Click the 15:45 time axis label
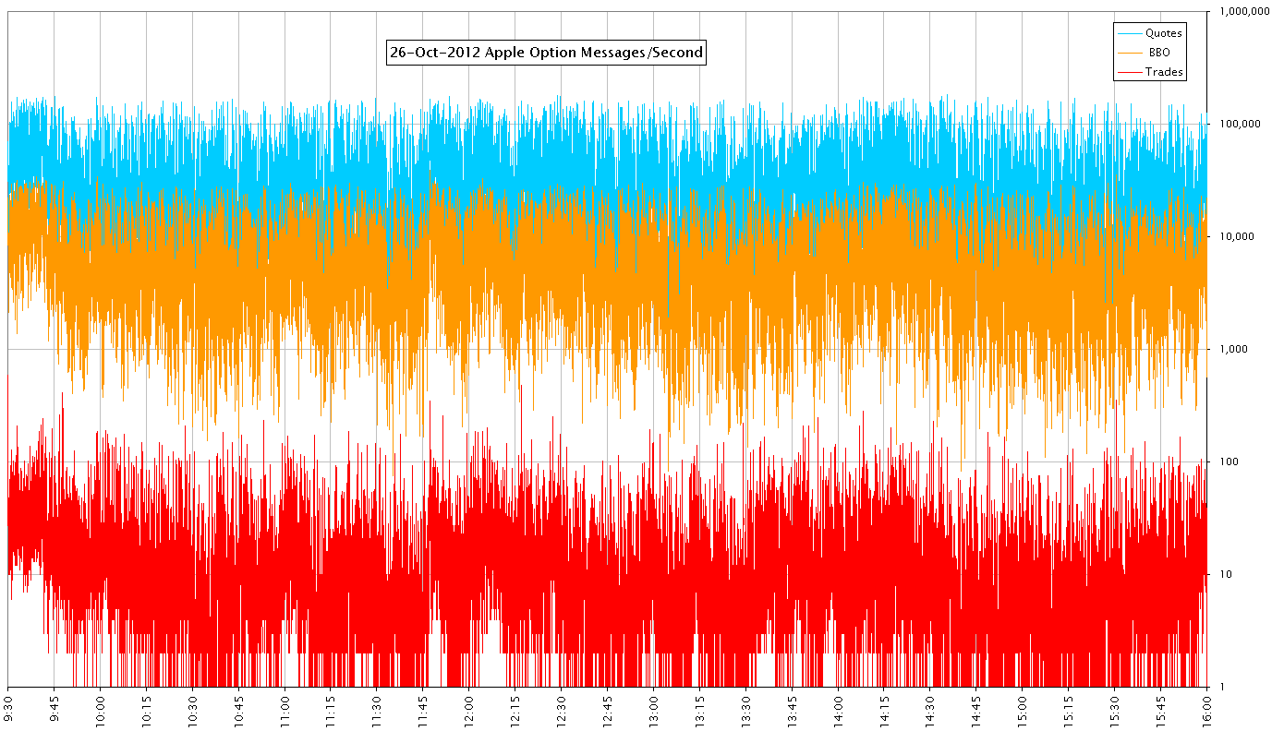The image size is (1272, 731). pyautogui.click(x=1162, y=710)
